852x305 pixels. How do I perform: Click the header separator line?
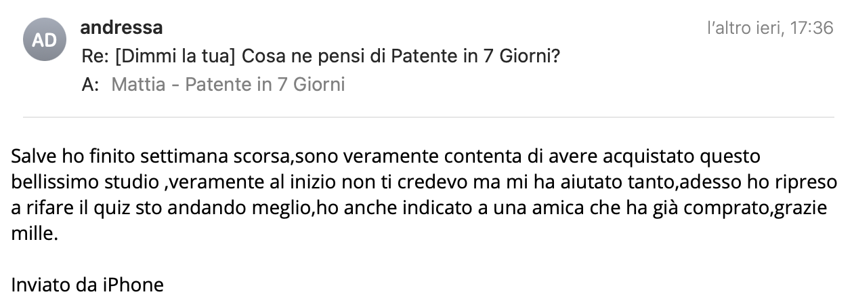(x=428, y=117)
